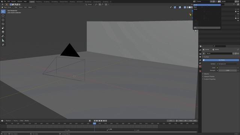Select the Add Cube tool
The width and height of the screenshot is (240, 135).
click(x=3, y=45)
